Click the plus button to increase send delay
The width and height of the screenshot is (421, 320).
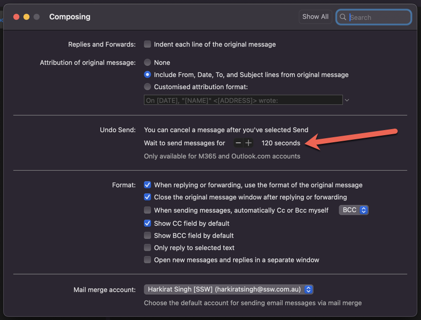248,143
